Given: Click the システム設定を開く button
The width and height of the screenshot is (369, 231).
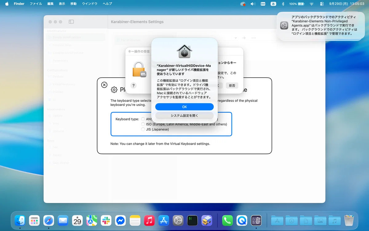Looking at the screenshot, I should click(184, 115).
